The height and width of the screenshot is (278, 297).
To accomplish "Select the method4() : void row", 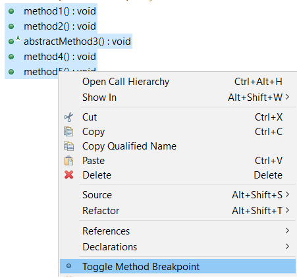I will [x=51, y=57].
